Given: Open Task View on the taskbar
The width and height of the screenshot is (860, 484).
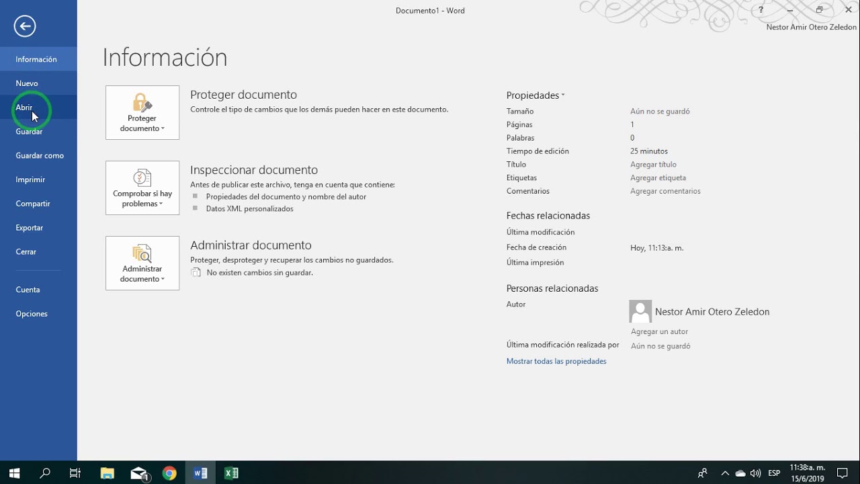Looking at the screenshot, I should click(x=75, y=473).
